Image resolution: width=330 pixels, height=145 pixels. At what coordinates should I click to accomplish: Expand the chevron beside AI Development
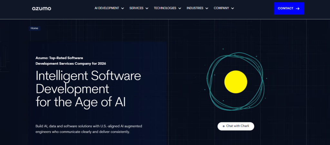pyautogui.click(x=122, y=8)
